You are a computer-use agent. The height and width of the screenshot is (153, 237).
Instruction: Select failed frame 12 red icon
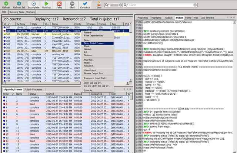pyautogui.click(x=4, y=134)
